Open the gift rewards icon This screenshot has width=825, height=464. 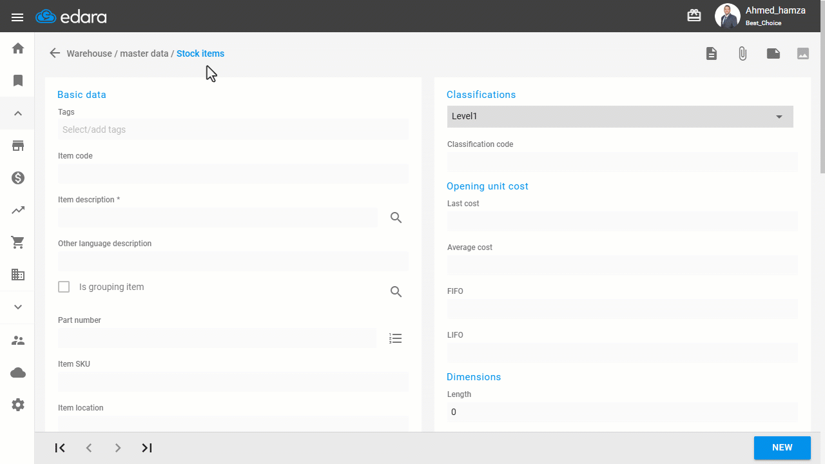click(694, 16)
